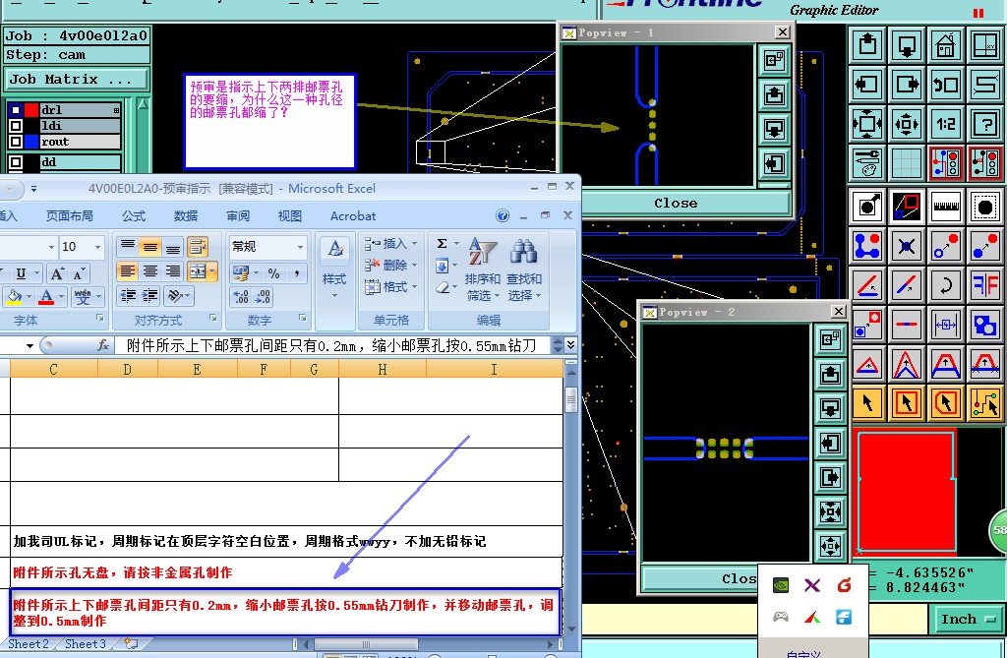The image size is (1007, 658).
Task: Click the Job Matrix button
Action: pyautogui.click(x=76, y=79)
